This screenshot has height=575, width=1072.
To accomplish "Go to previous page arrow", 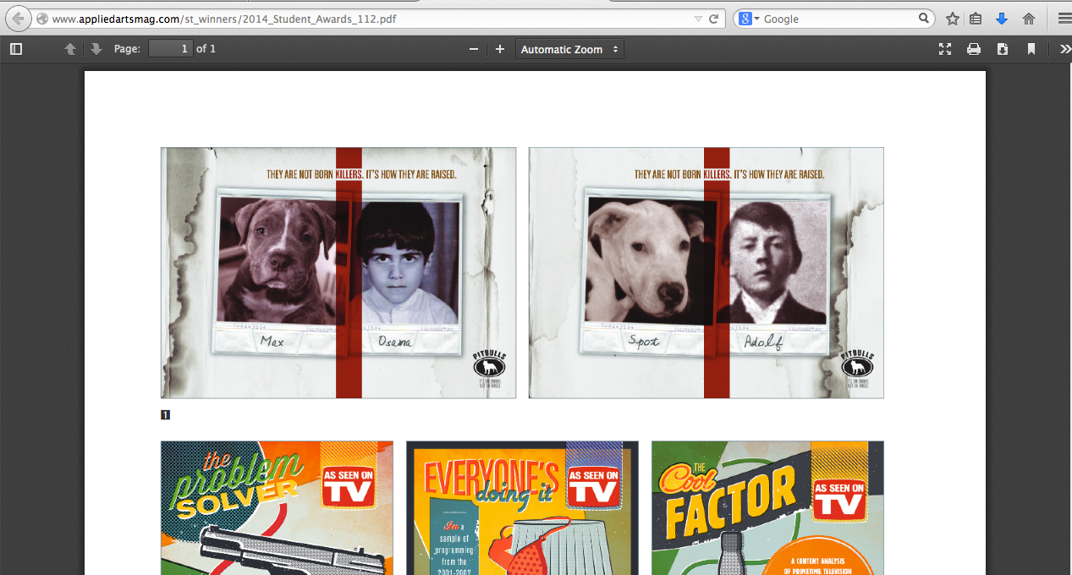I will (70, 49).
